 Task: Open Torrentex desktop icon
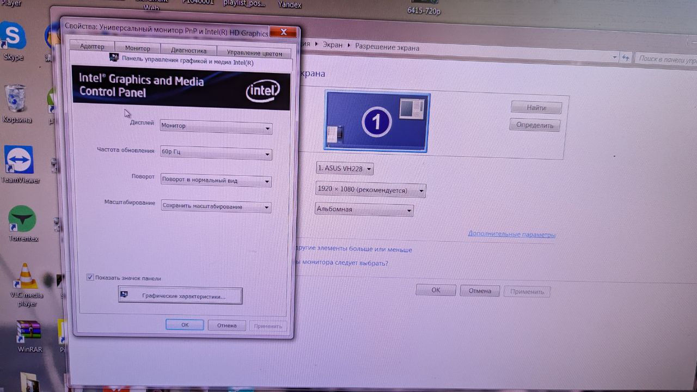[x=23, y=223]
